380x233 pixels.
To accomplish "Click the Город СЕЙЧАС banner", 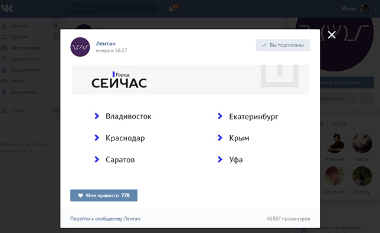I will [190, 80].
